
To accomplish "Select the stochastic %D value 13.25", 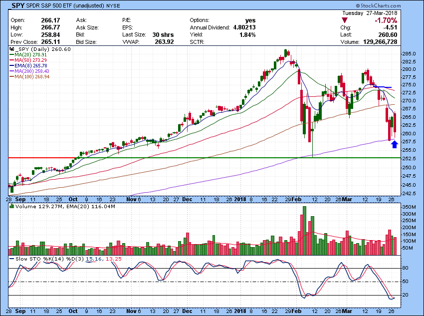I will (x=114, y=259).
